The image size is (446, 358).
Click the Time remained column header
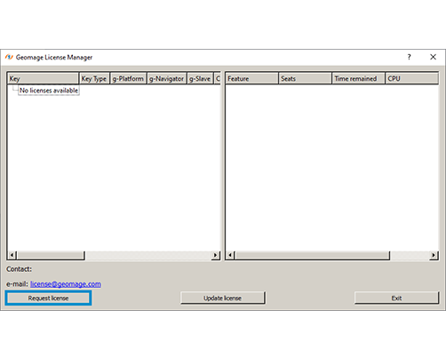point(358,78)
